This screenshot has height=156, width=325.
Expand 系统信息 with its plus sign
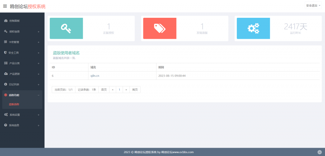(x=38, y=125)
